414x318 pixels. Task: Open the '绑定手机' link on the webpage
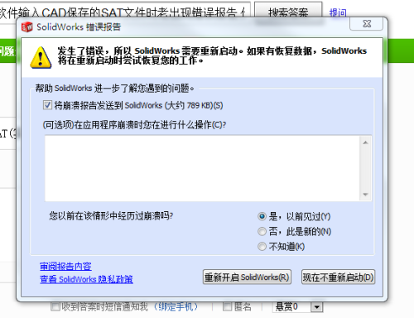pyautogui.click(x=176, y=306)
